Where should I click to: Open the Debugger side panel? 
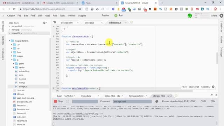[x=221, y=52]
